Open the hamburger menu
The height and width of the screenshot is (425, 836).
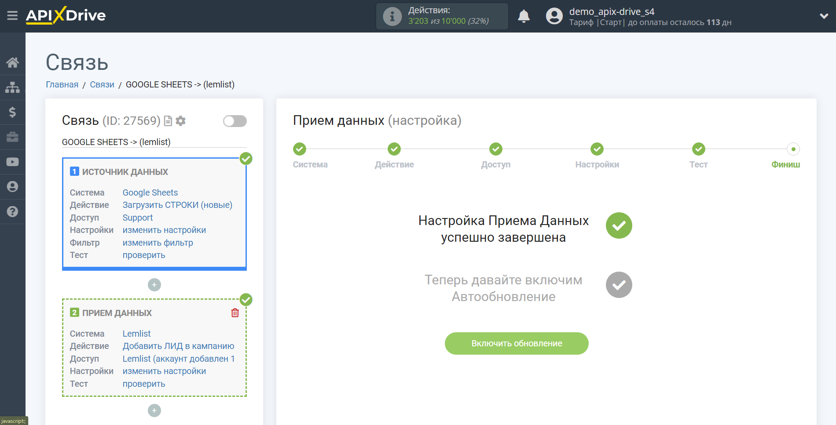tap(12, 16)
